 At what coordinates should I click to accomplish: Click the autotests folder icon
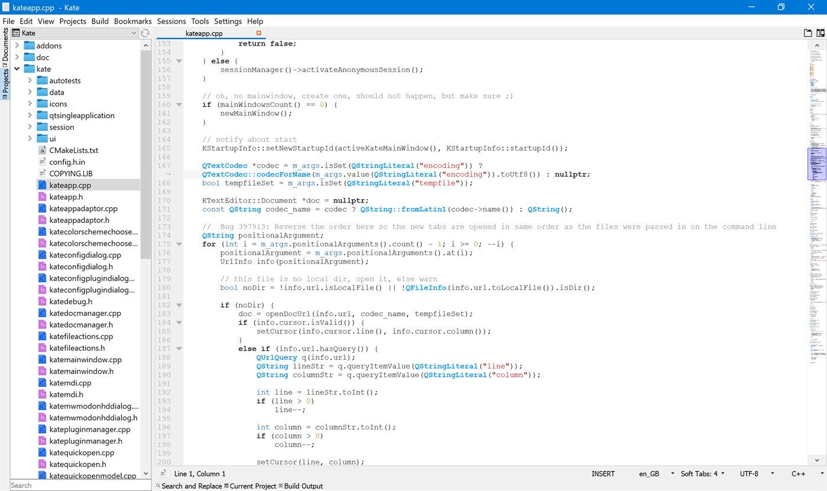tap(42, 80)
